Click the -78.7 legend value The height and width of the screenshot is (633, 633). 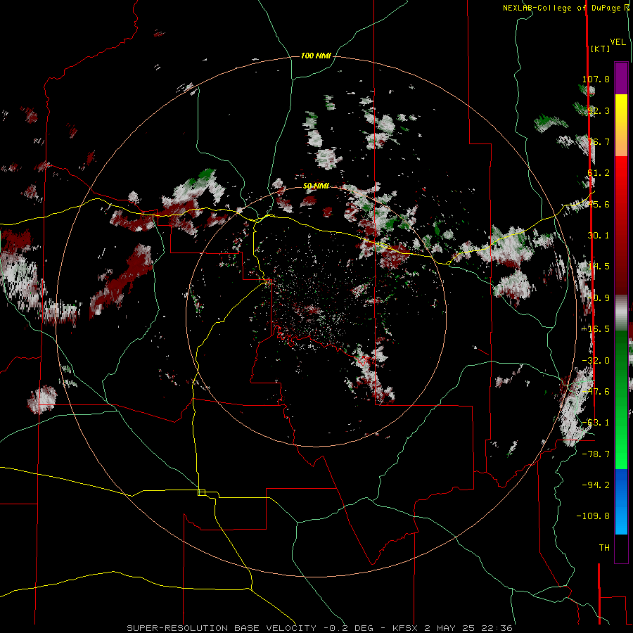pos(596,454)
